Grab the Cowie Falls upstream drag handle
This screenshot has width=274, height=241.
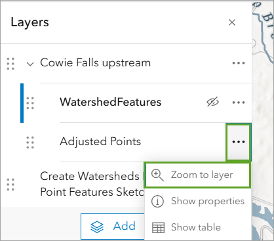coord(10,64)
